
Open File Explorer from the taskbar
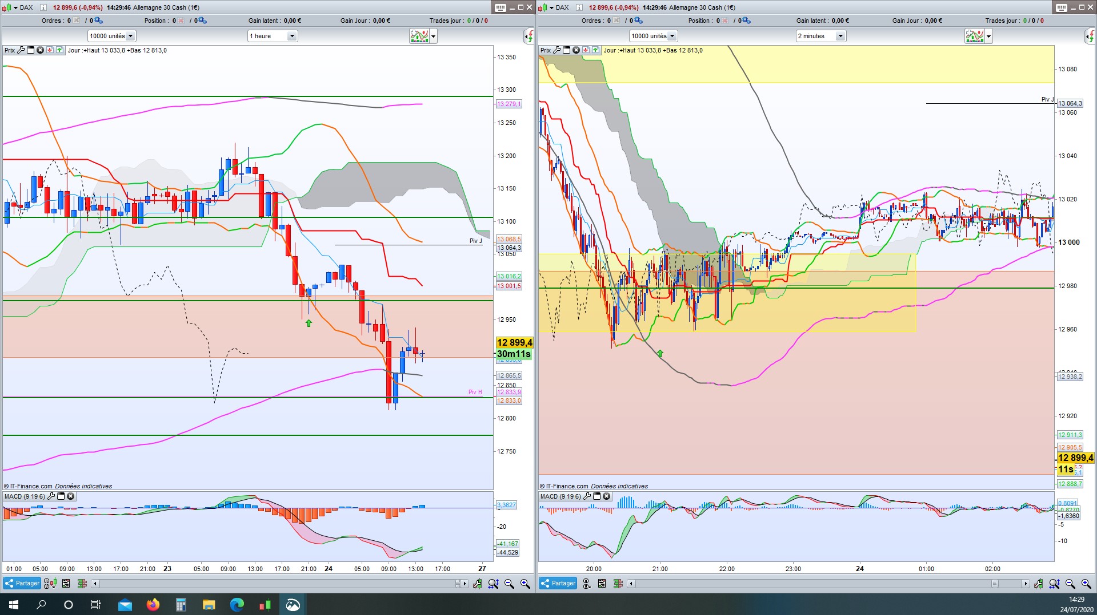pos(209,604)
